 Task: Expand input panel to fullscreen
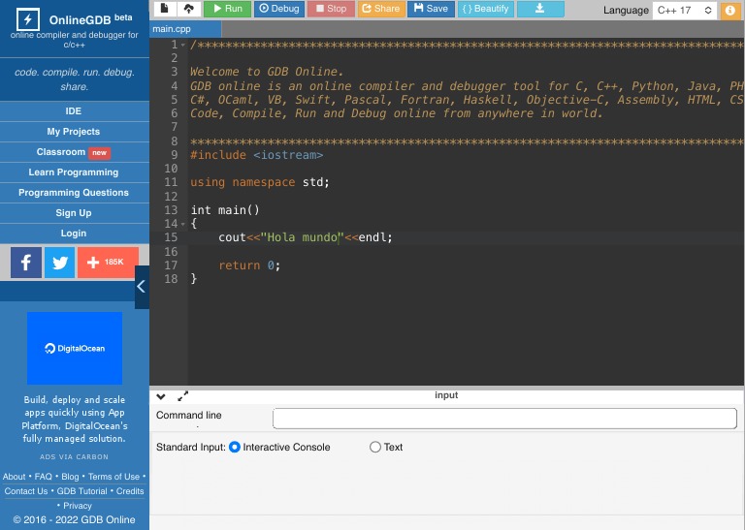(183, 396)
